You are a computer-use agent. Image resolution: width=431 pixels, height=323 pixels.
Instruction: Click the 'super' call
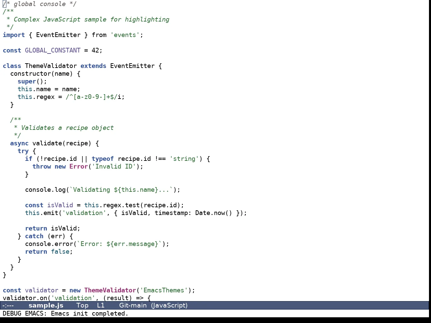tap(27, 81)
